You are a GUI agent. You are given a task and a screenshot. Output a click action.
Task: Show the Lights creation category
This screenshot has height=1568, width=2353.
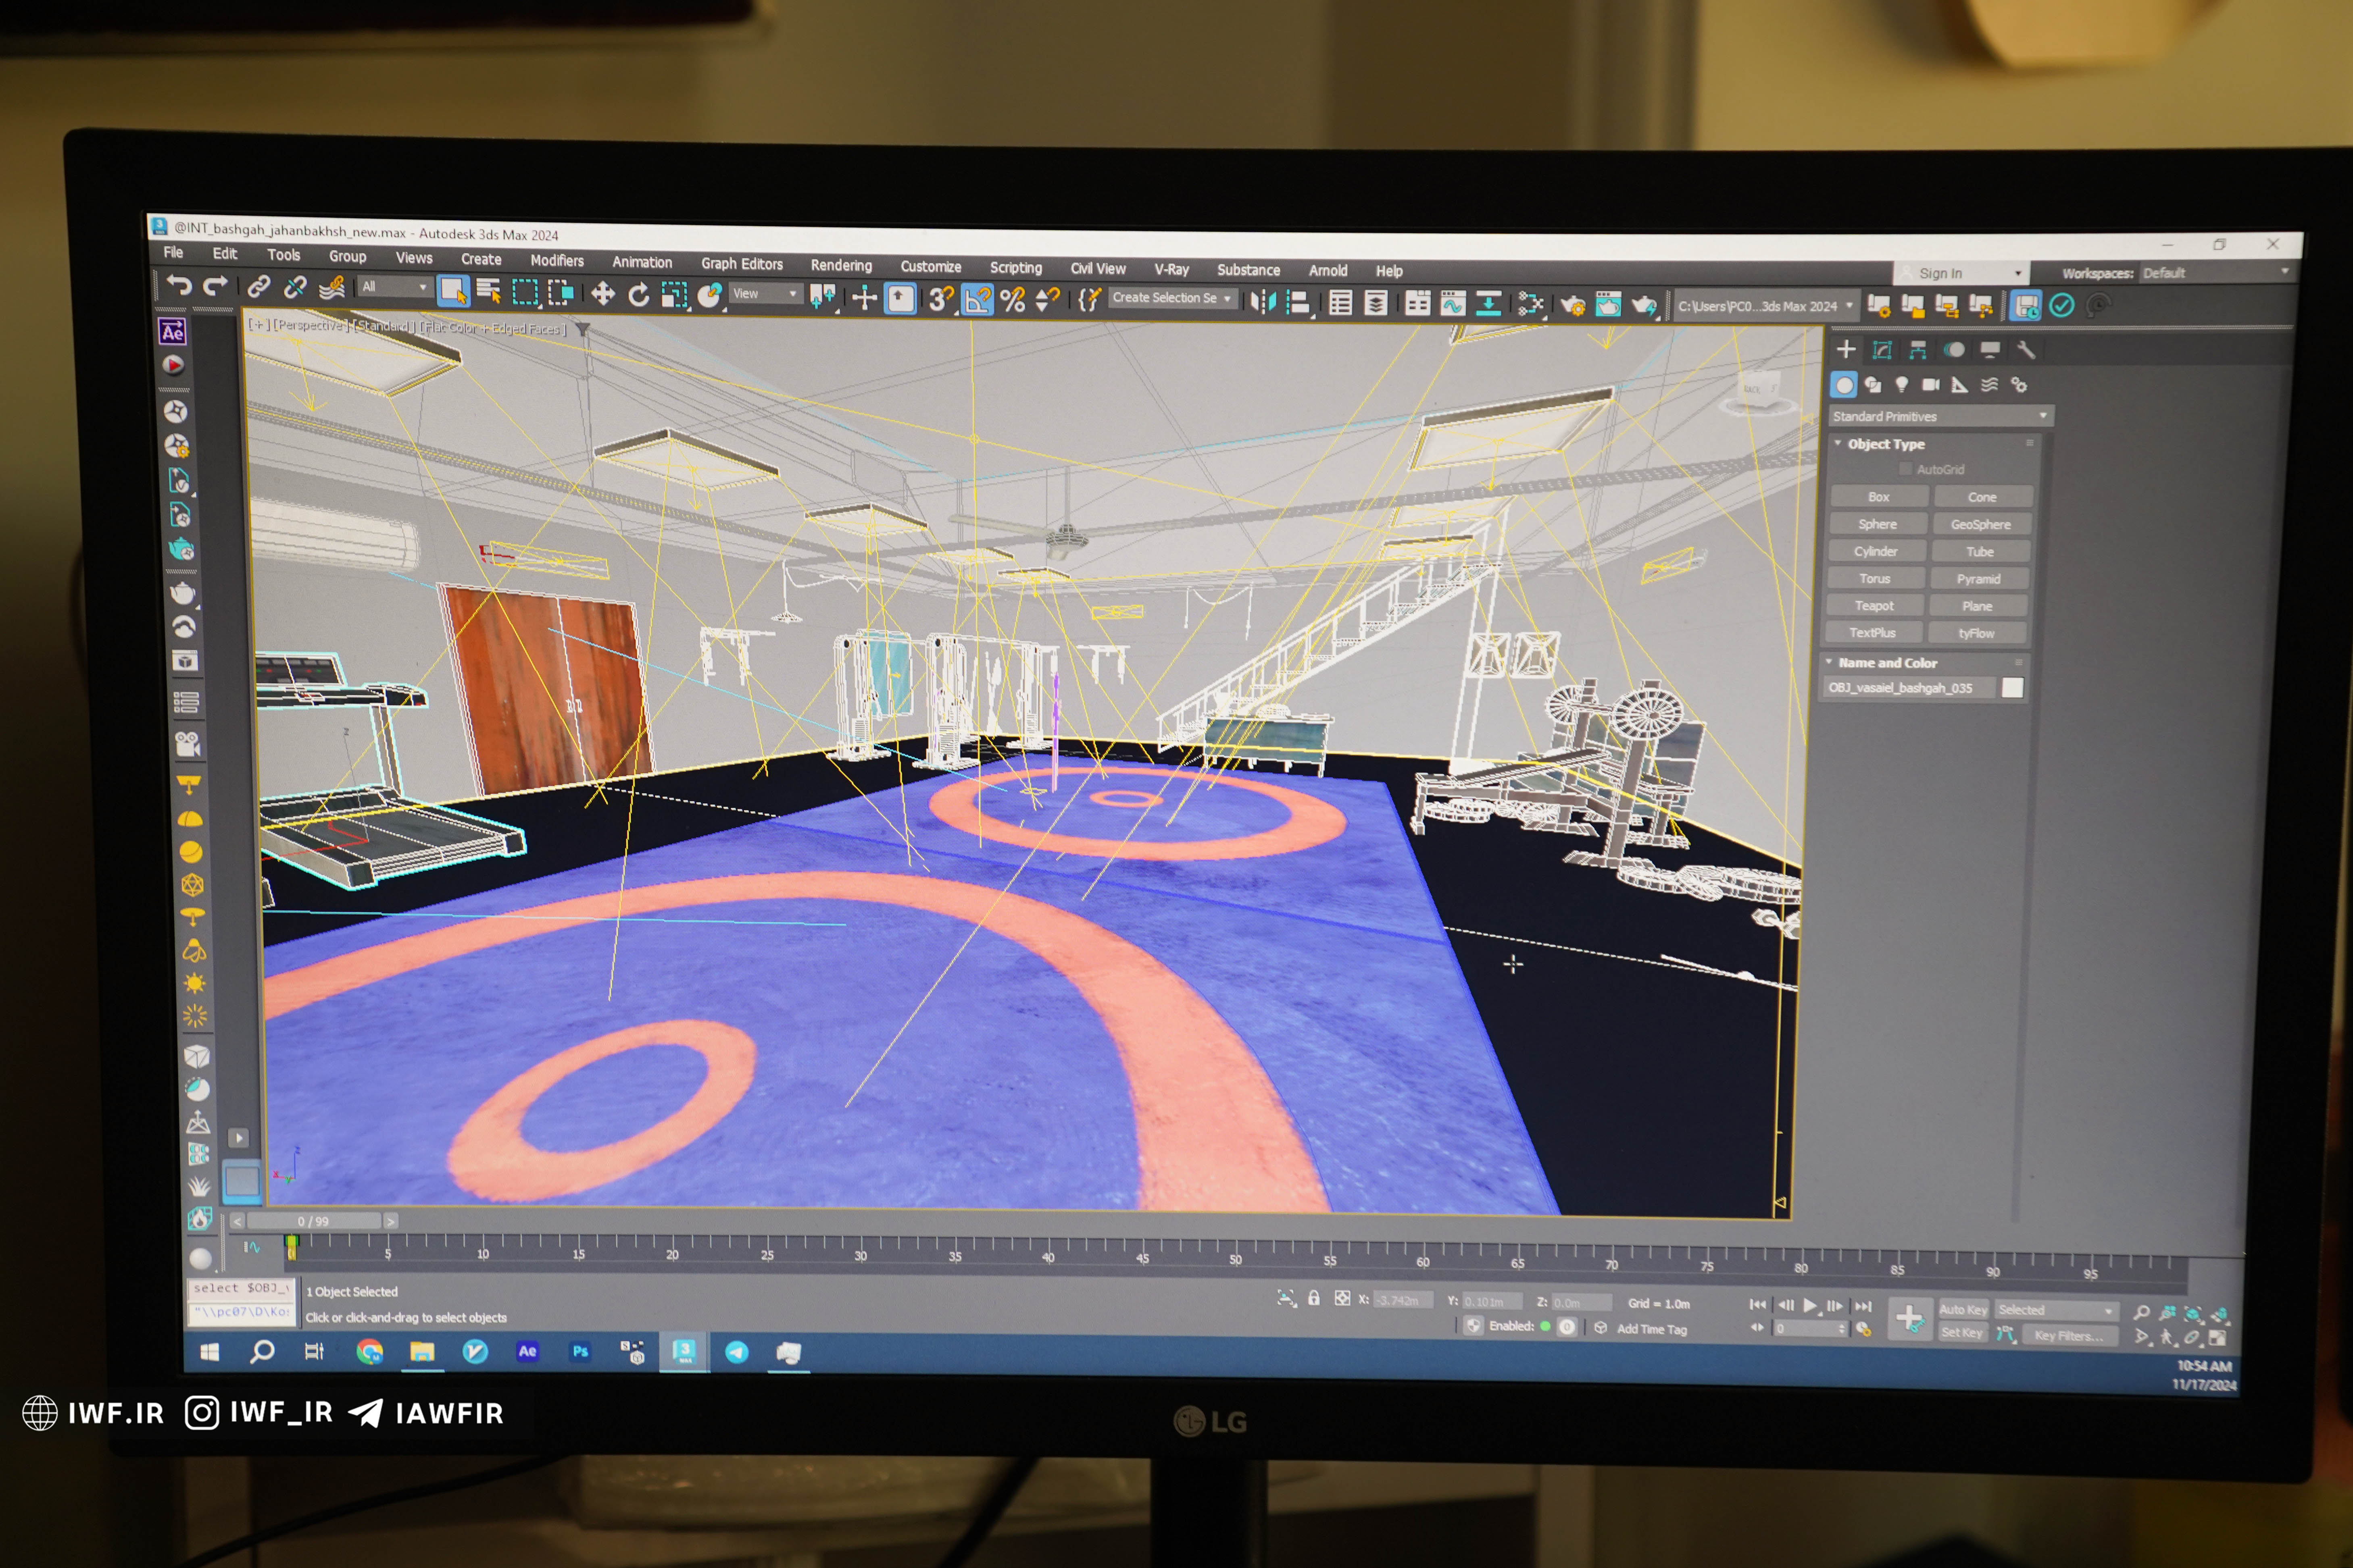1901,384
